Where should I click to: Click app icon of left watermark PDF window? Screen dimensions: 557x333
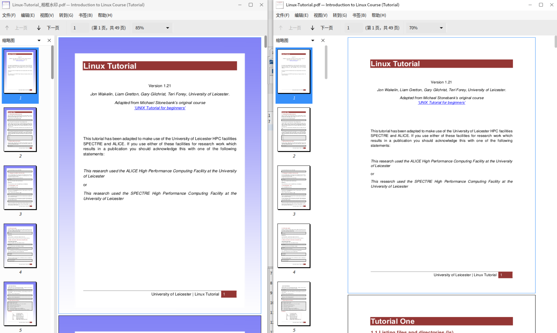[6, 5]
